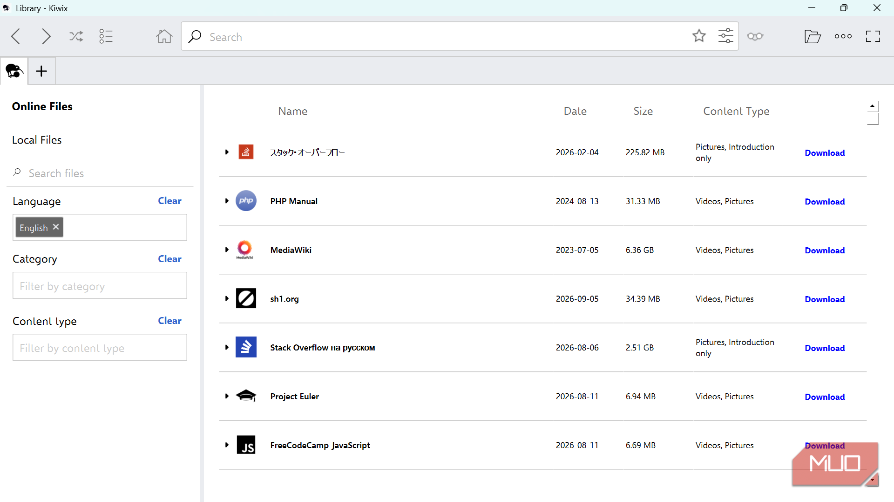Click the PHP Manual logo icon
894x502 pixels.
246,201
